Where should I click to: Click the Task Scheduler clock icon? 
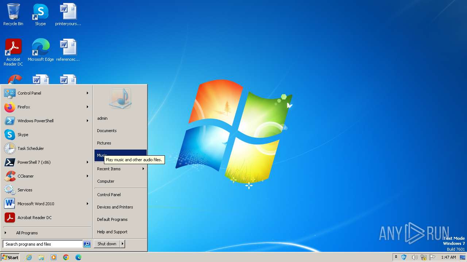coord(9,148)
